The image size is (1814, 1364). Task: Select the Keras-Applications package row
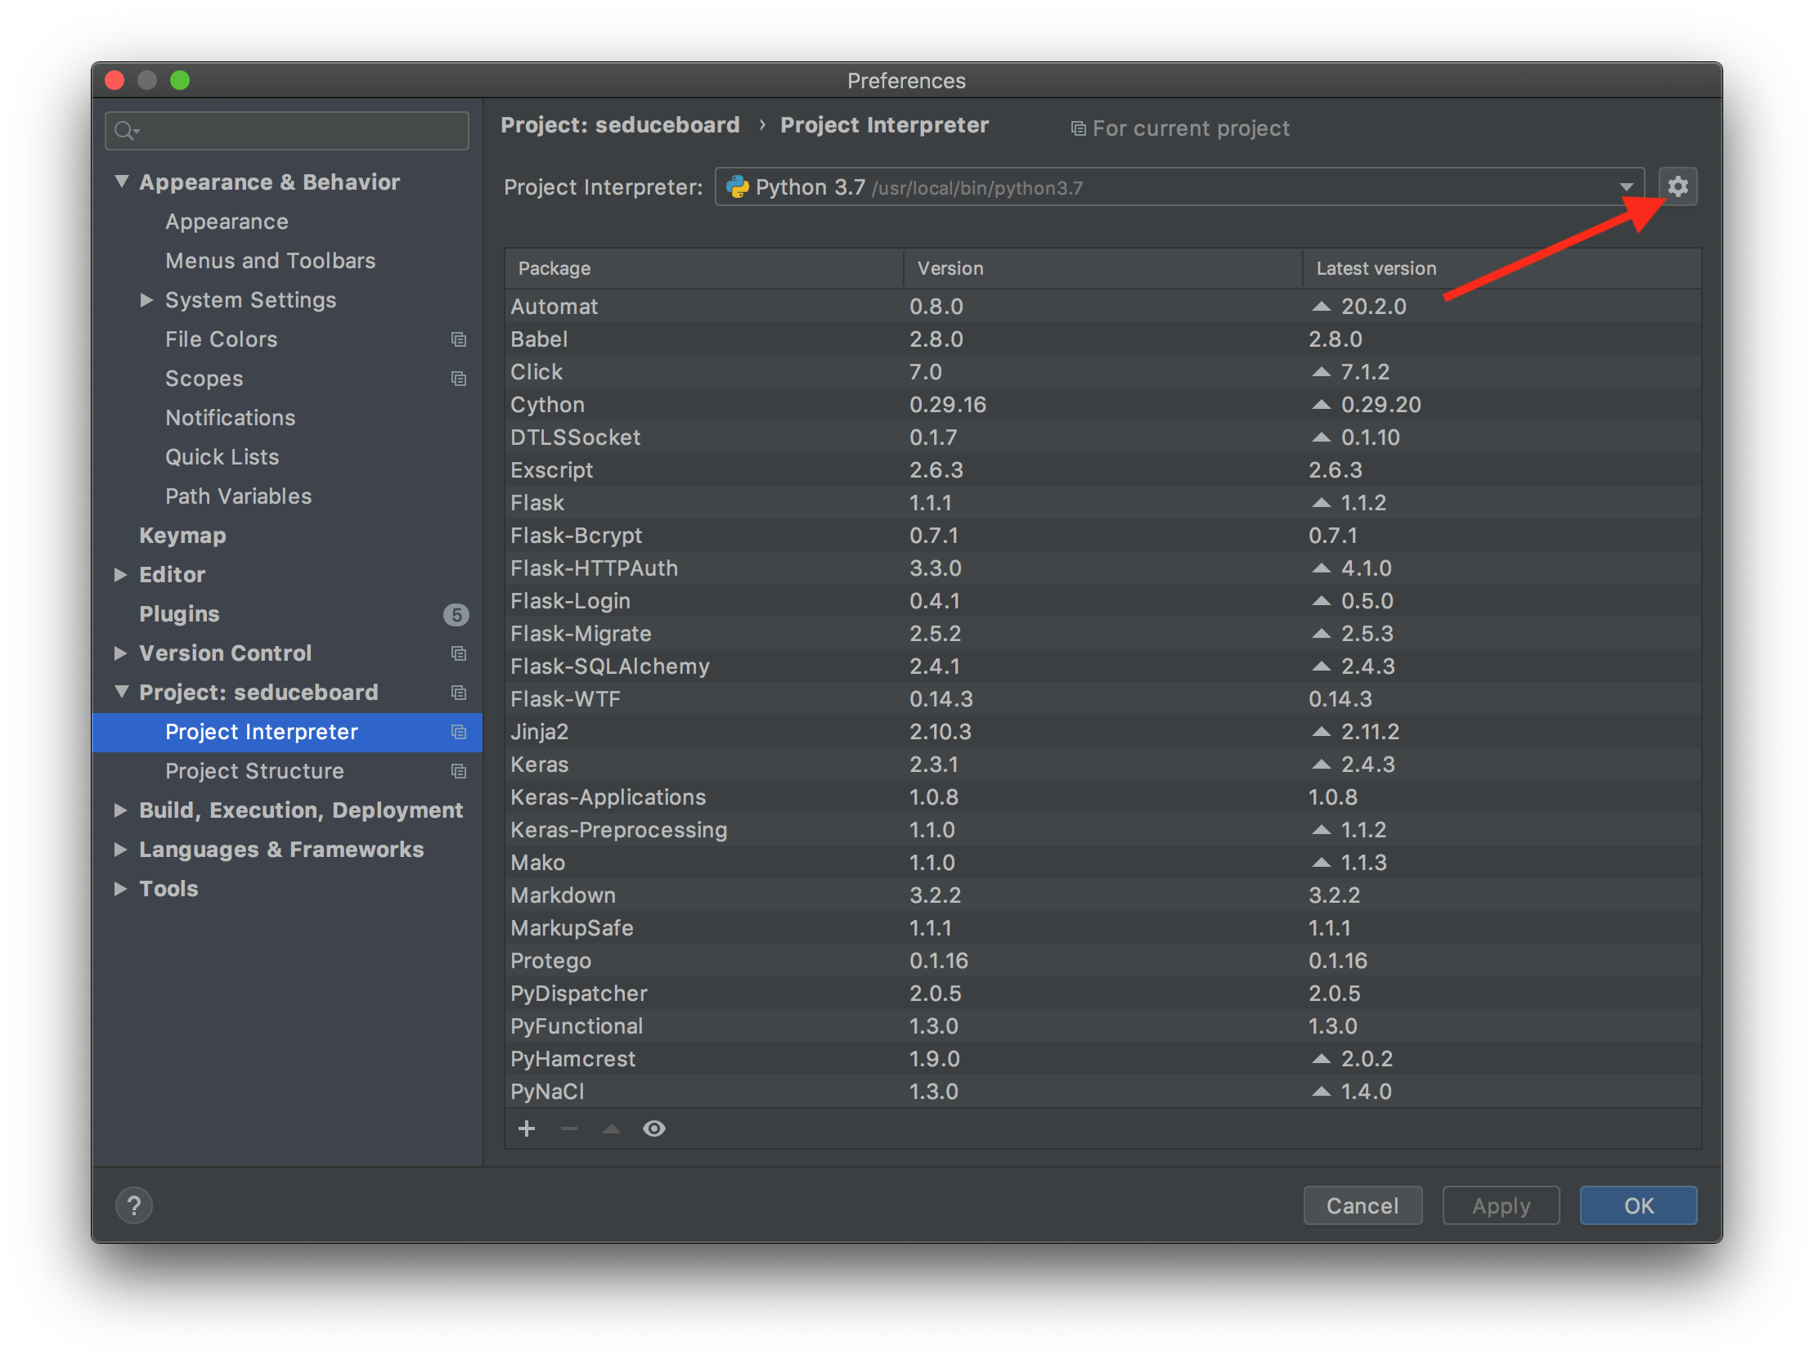[1102, 797]
